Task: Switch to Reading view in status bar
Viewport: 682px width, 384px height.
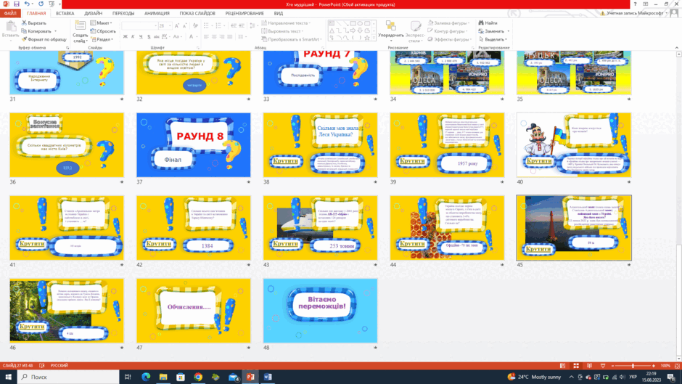Action: 589,366
